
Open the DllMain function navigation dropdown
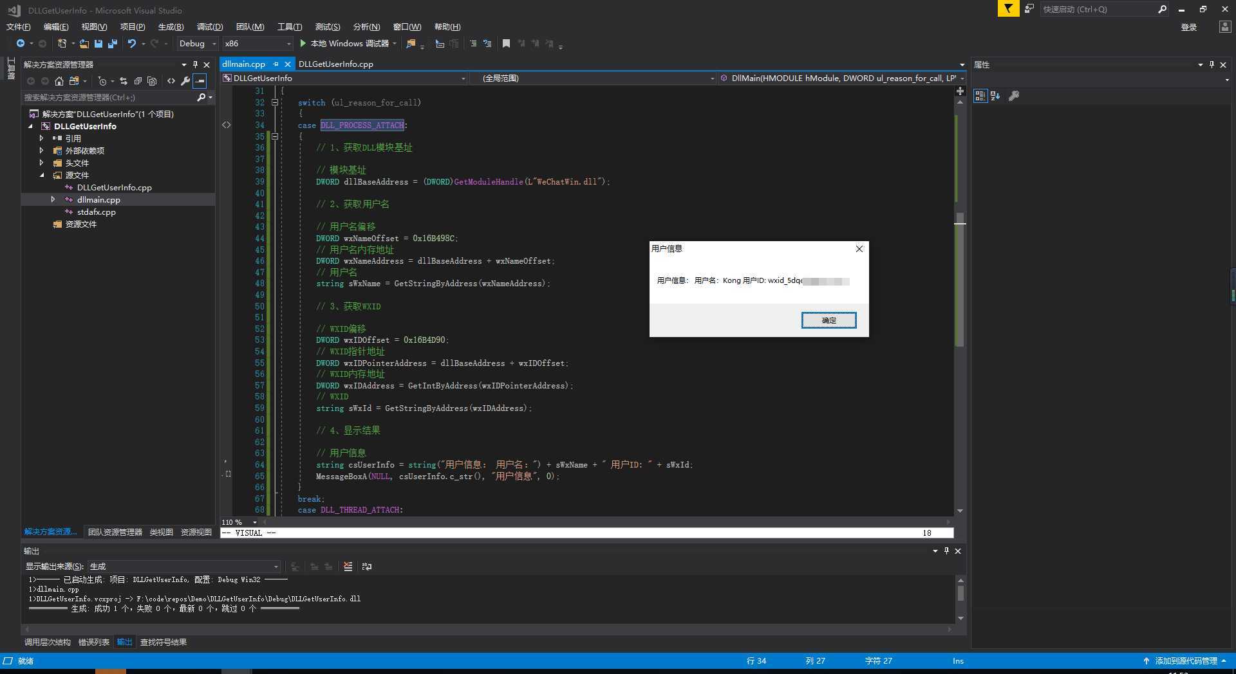tap(842, 78)
